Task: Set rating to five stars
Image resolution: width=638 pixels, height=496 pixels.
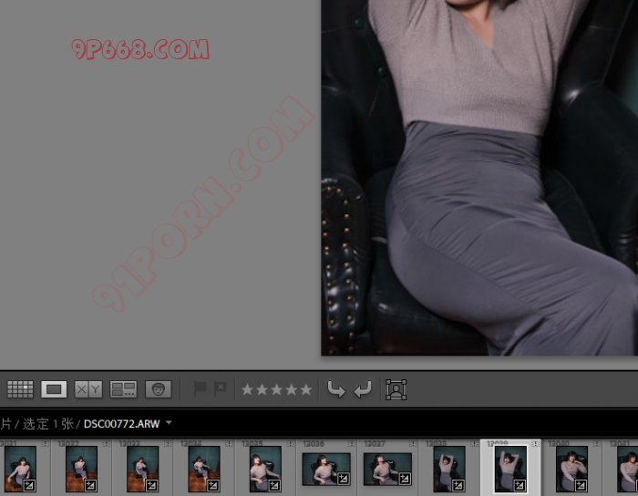Action: pyautogui.click(x=305, y=389)
